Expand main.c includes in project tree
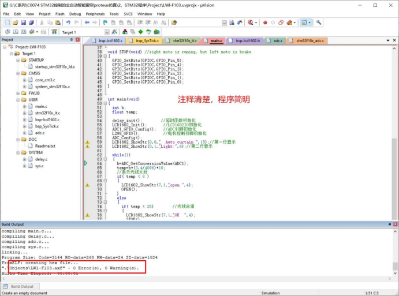This screenshot has width=399, height=296. tap(24, 107)
